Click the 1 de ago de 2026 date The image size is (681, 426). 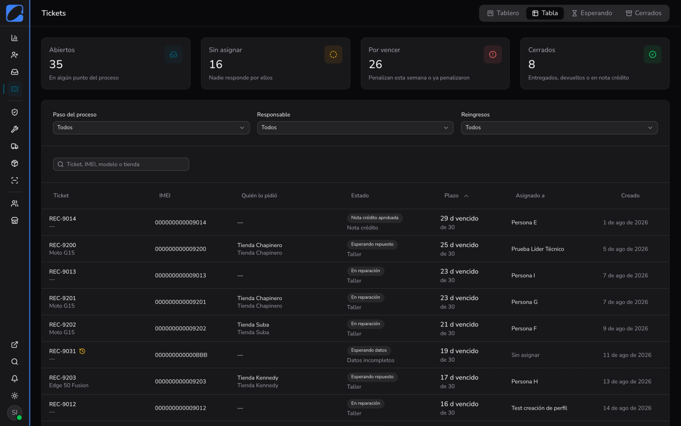(625, 222)
